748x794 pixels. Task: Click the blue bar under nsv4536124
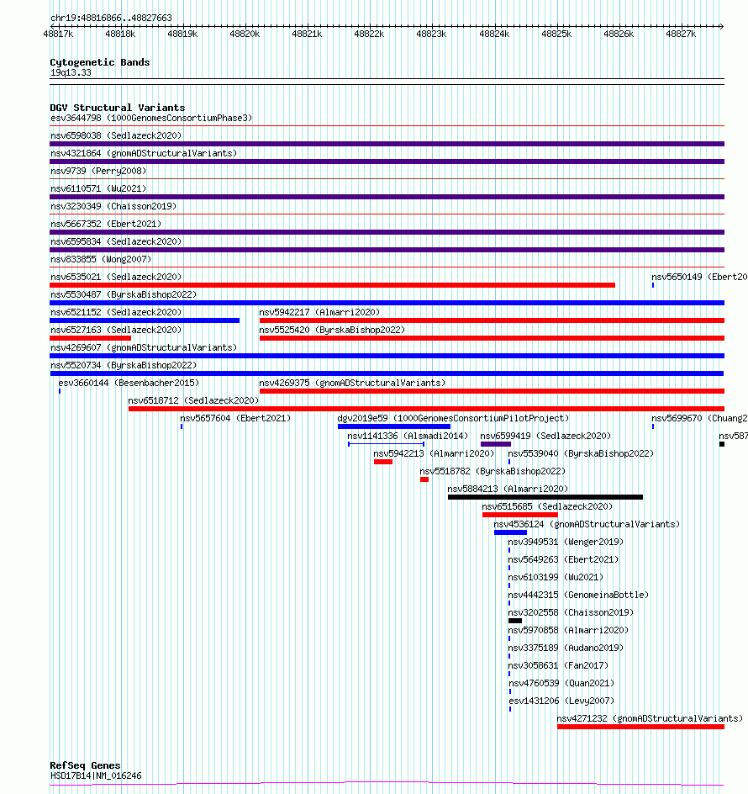(x=511, y=532)
